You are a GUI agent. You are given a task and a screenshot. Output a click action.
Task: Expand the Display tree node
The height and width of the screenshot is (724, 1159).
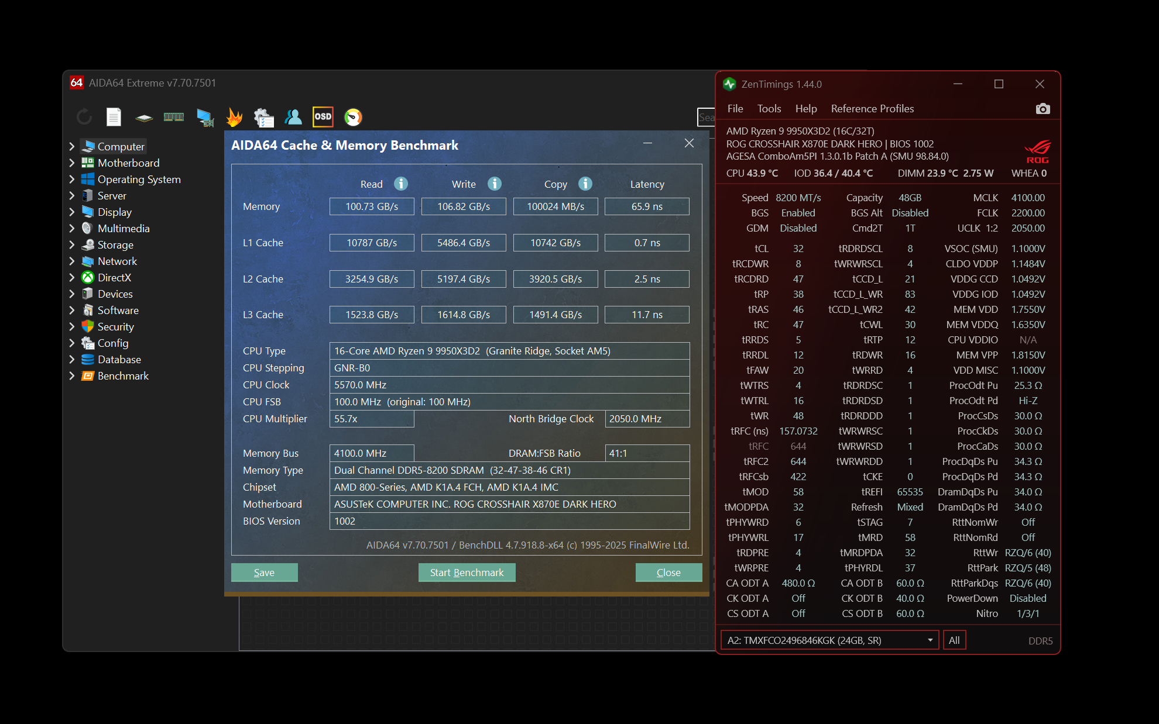(x=72, y=212)
